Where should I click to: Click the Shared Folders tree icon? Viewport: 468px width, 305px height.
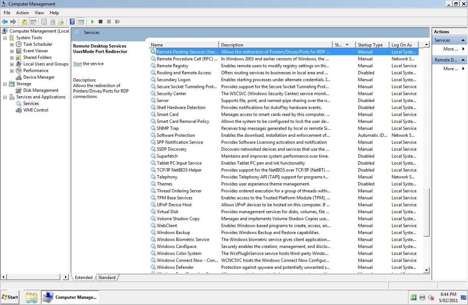point(19,57)
